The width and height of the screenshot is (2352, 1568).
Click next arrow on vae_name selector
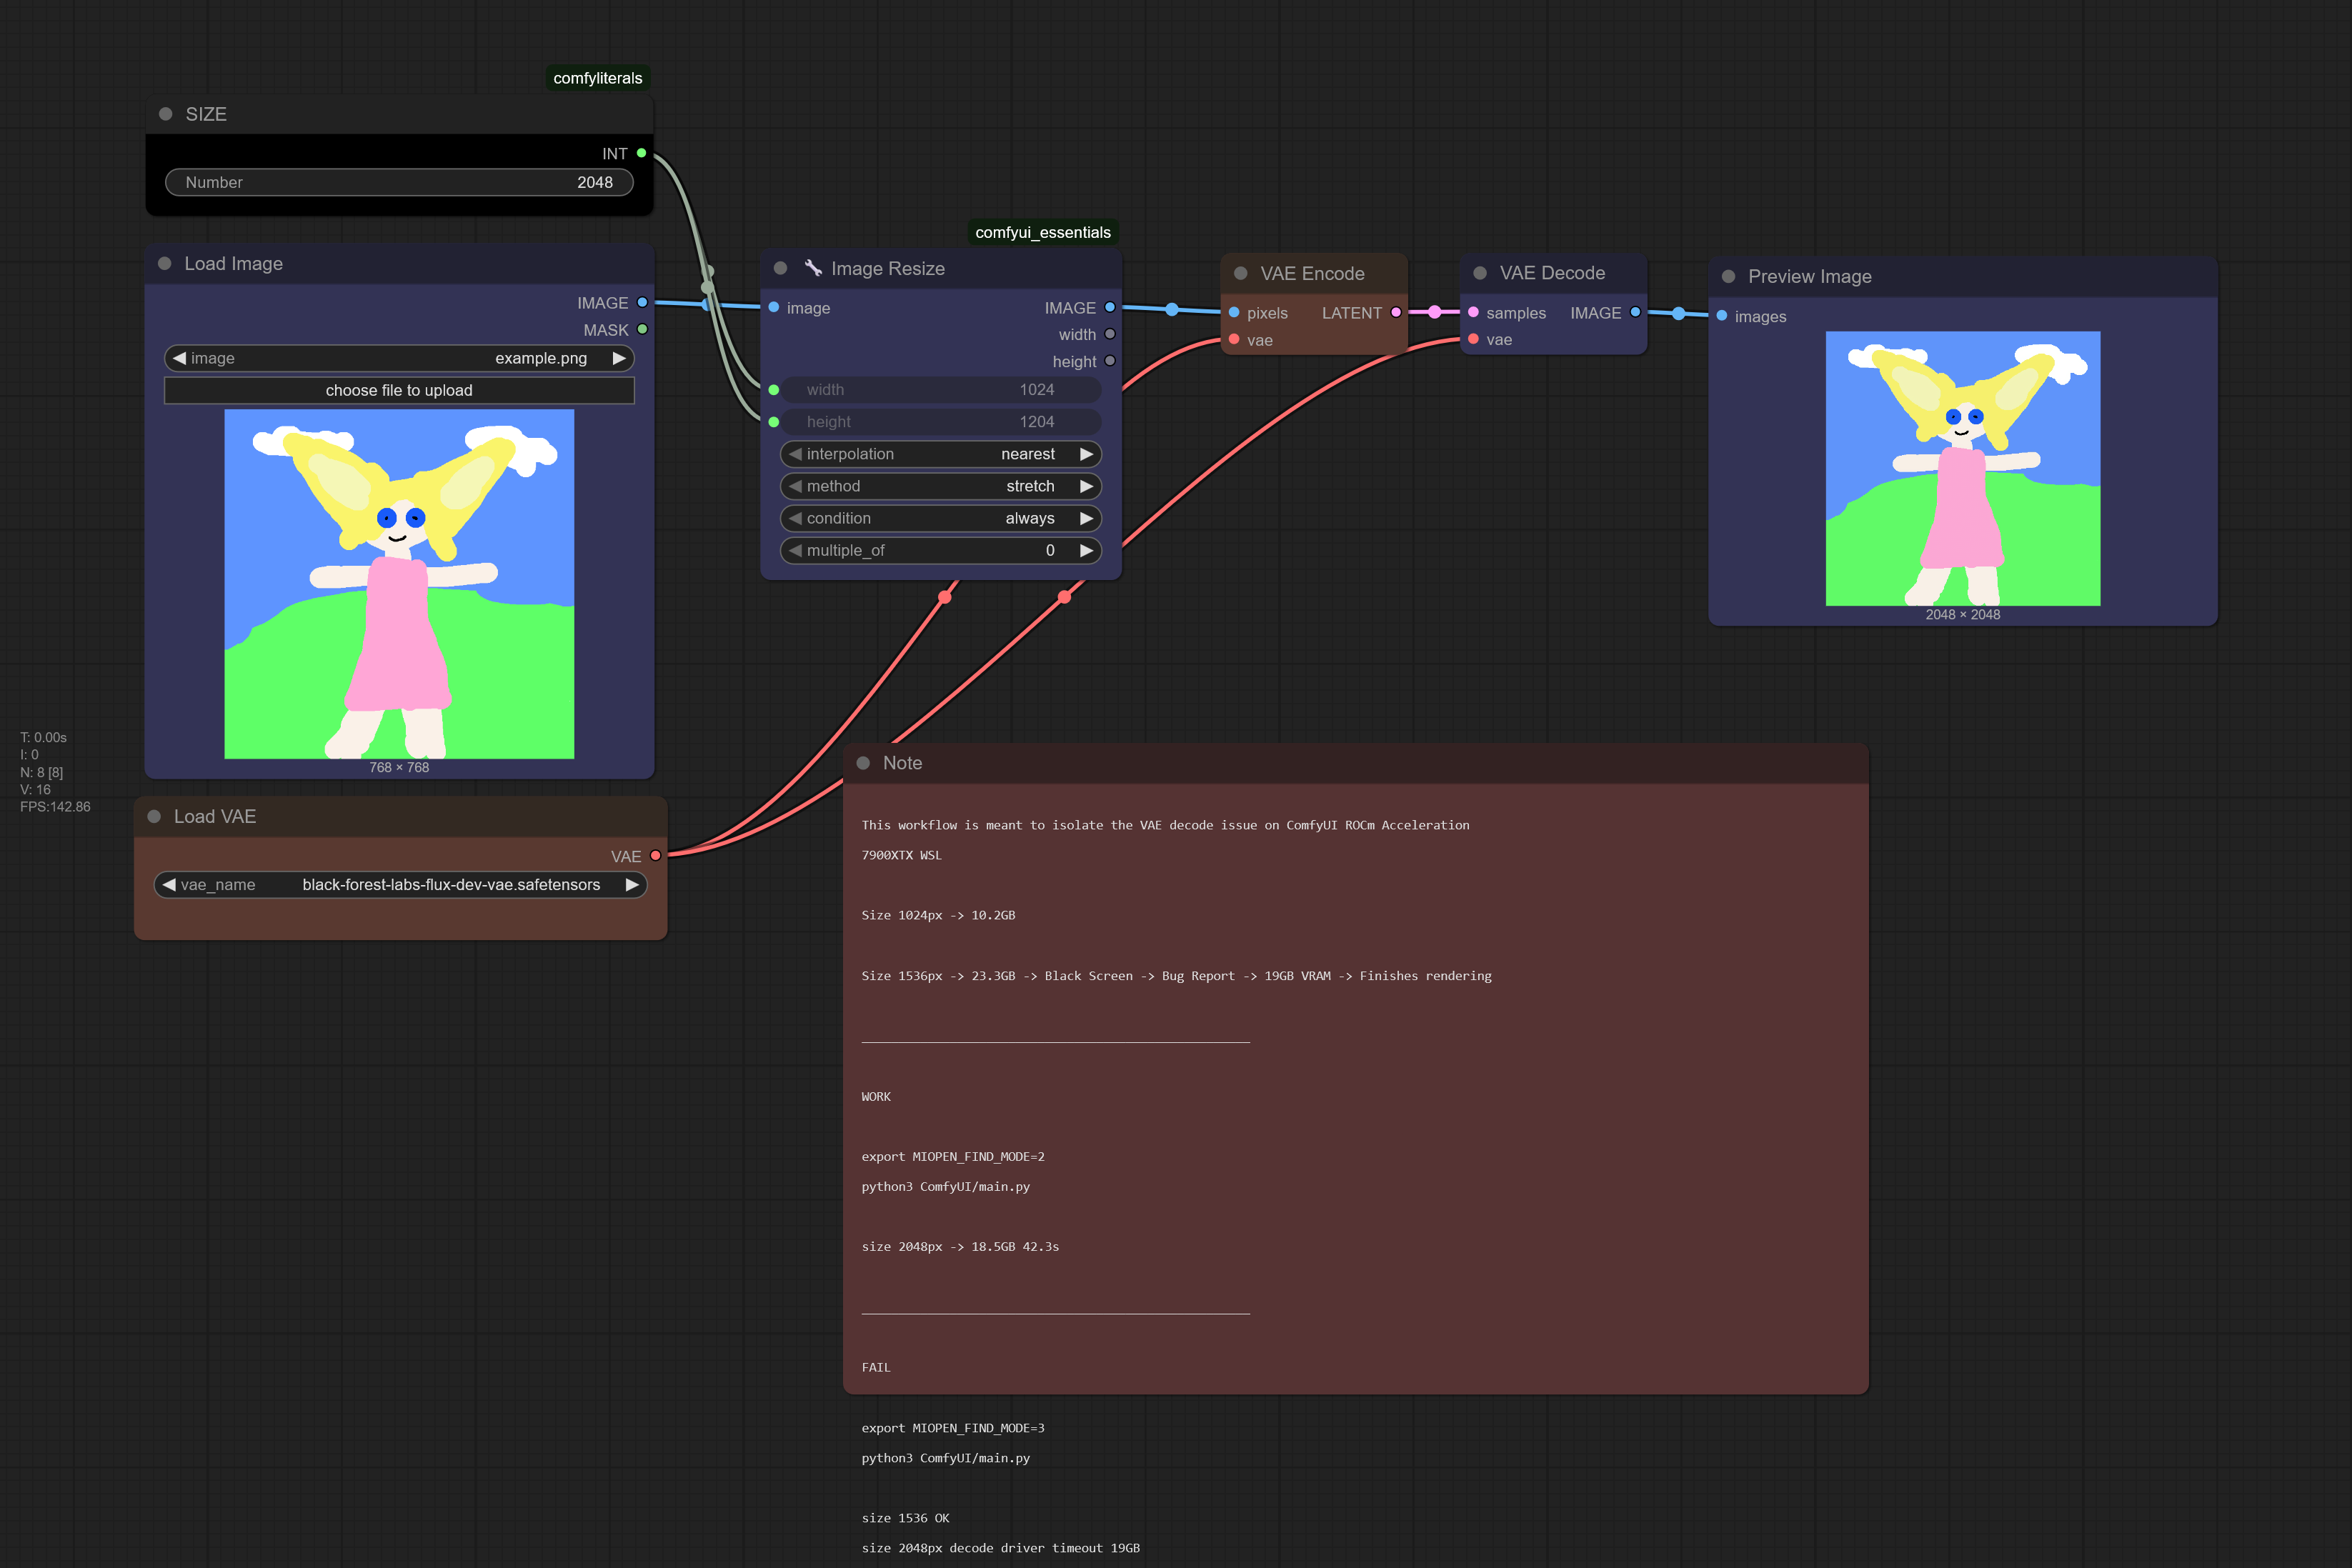[x=631, y=885]
